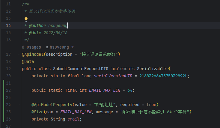Click the person icon beside hsuyeung hint
The width and height of the screenshot is (220, 128).
click(47, 47)
